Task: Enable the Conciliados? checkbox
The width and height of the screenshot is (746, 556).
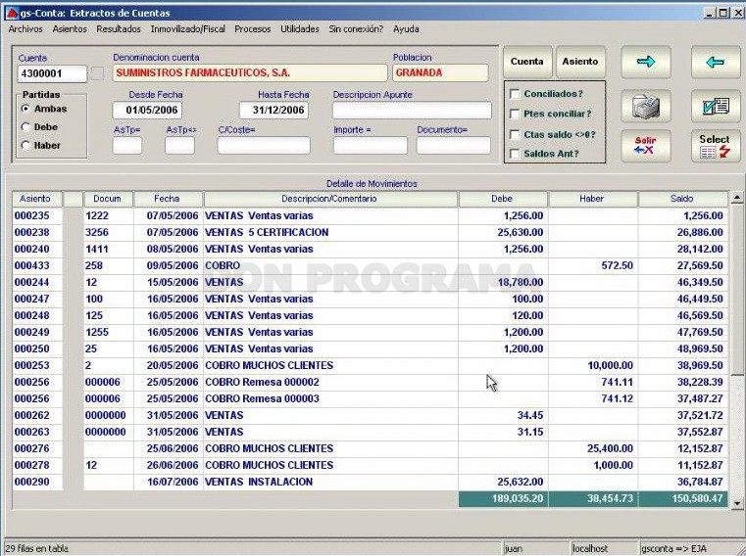Action: click(x=515, y=94)
